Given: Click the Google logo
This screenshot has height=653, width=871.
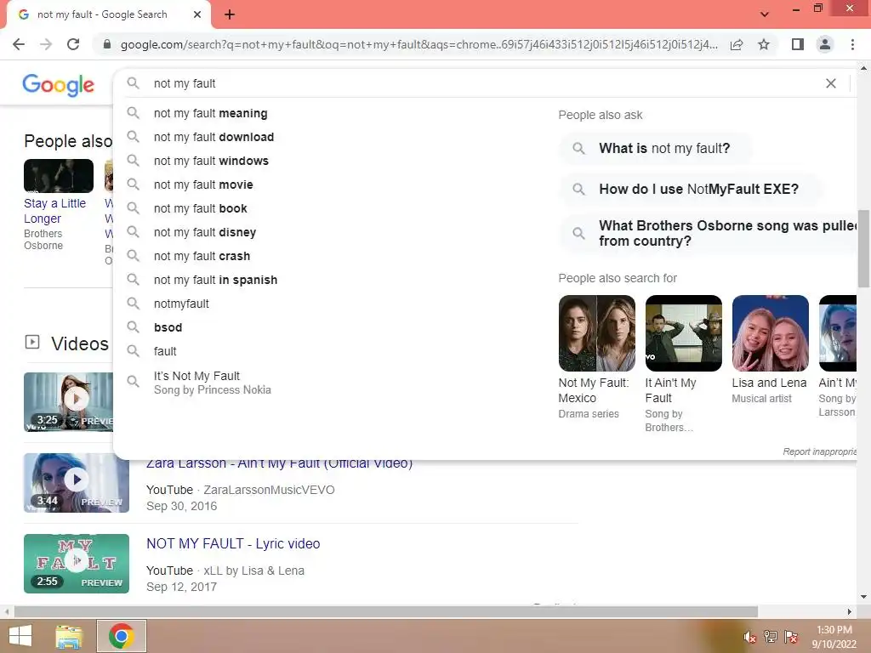Looking at the screenshot, I should [x=59, y=84].
